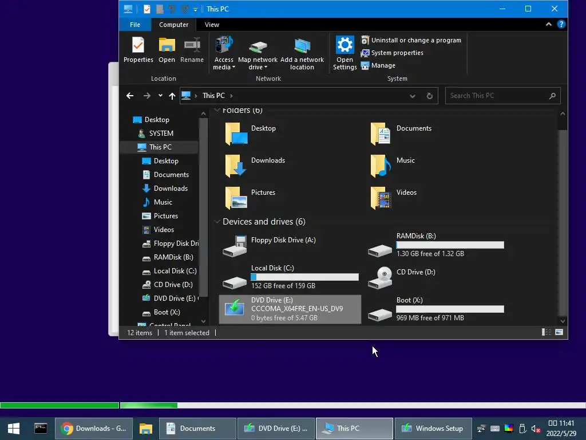Switch to details view layout
This screenshot has width=586, height=440.
(547, 332)
